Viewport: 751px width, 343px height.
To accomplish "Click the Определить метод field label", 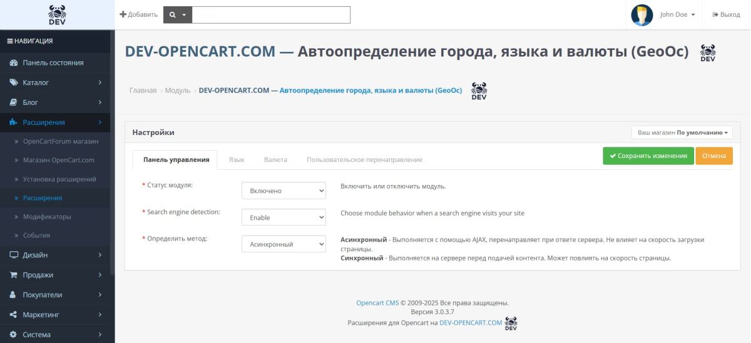I will click(175, 239).
